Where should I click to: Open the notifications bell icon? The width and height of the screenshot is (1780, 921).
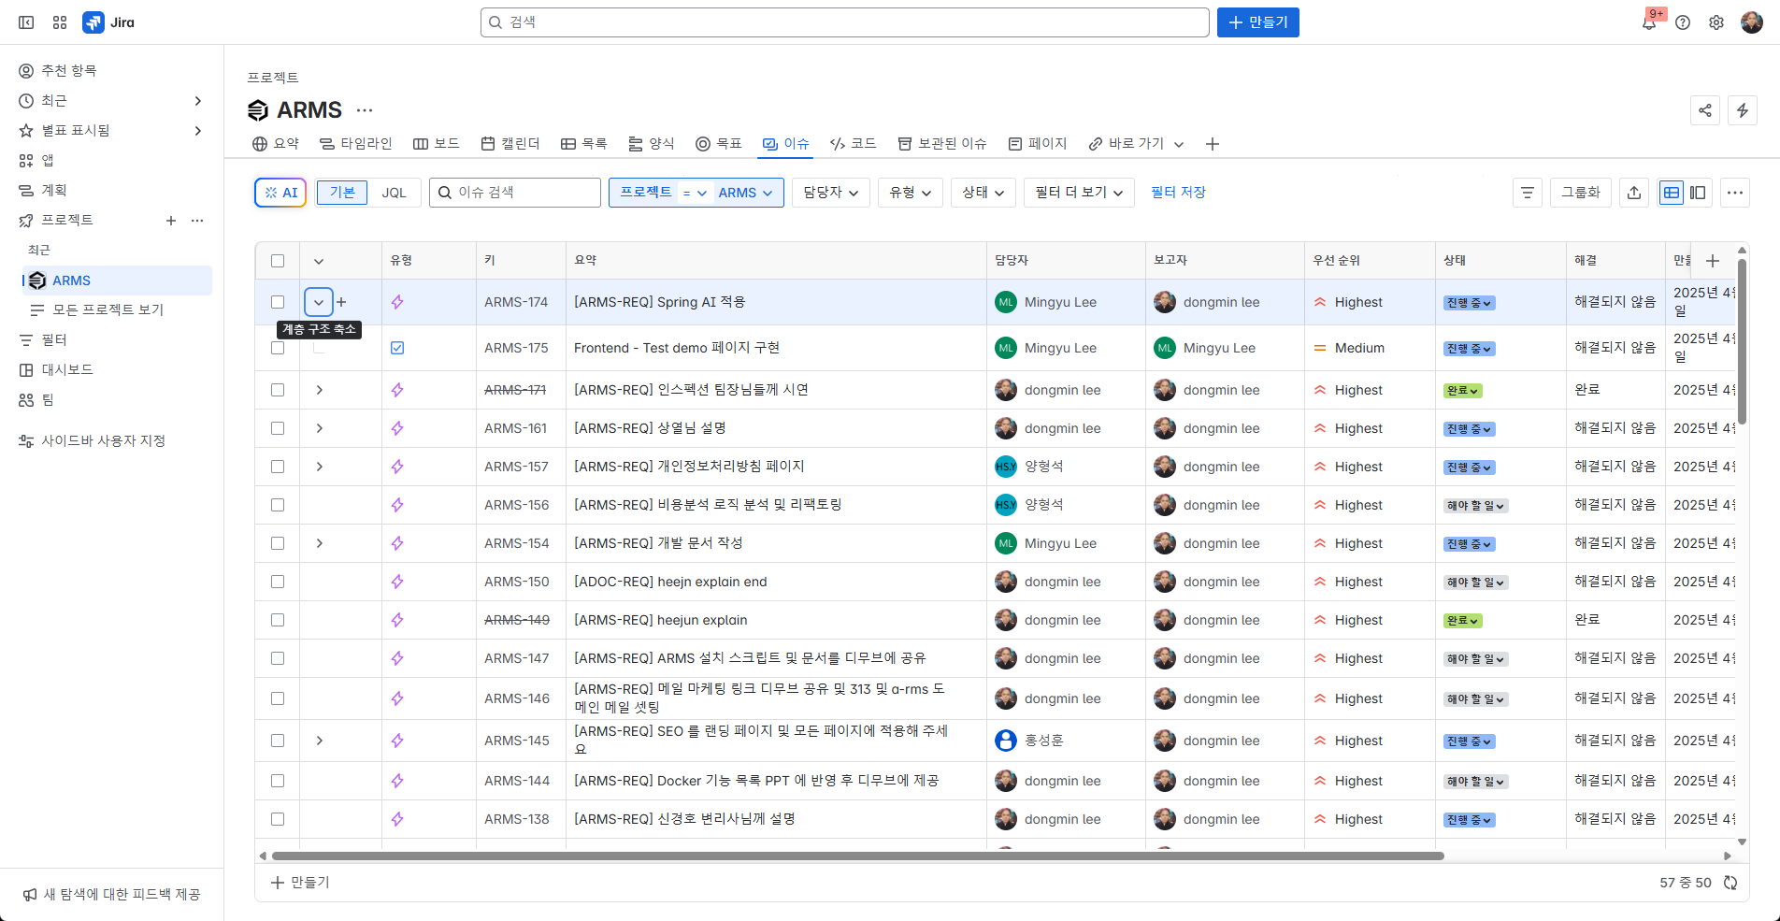pos(1649,22)
